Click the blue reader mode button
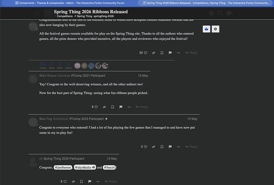This screenshot has width=274, height=185. 206,29
